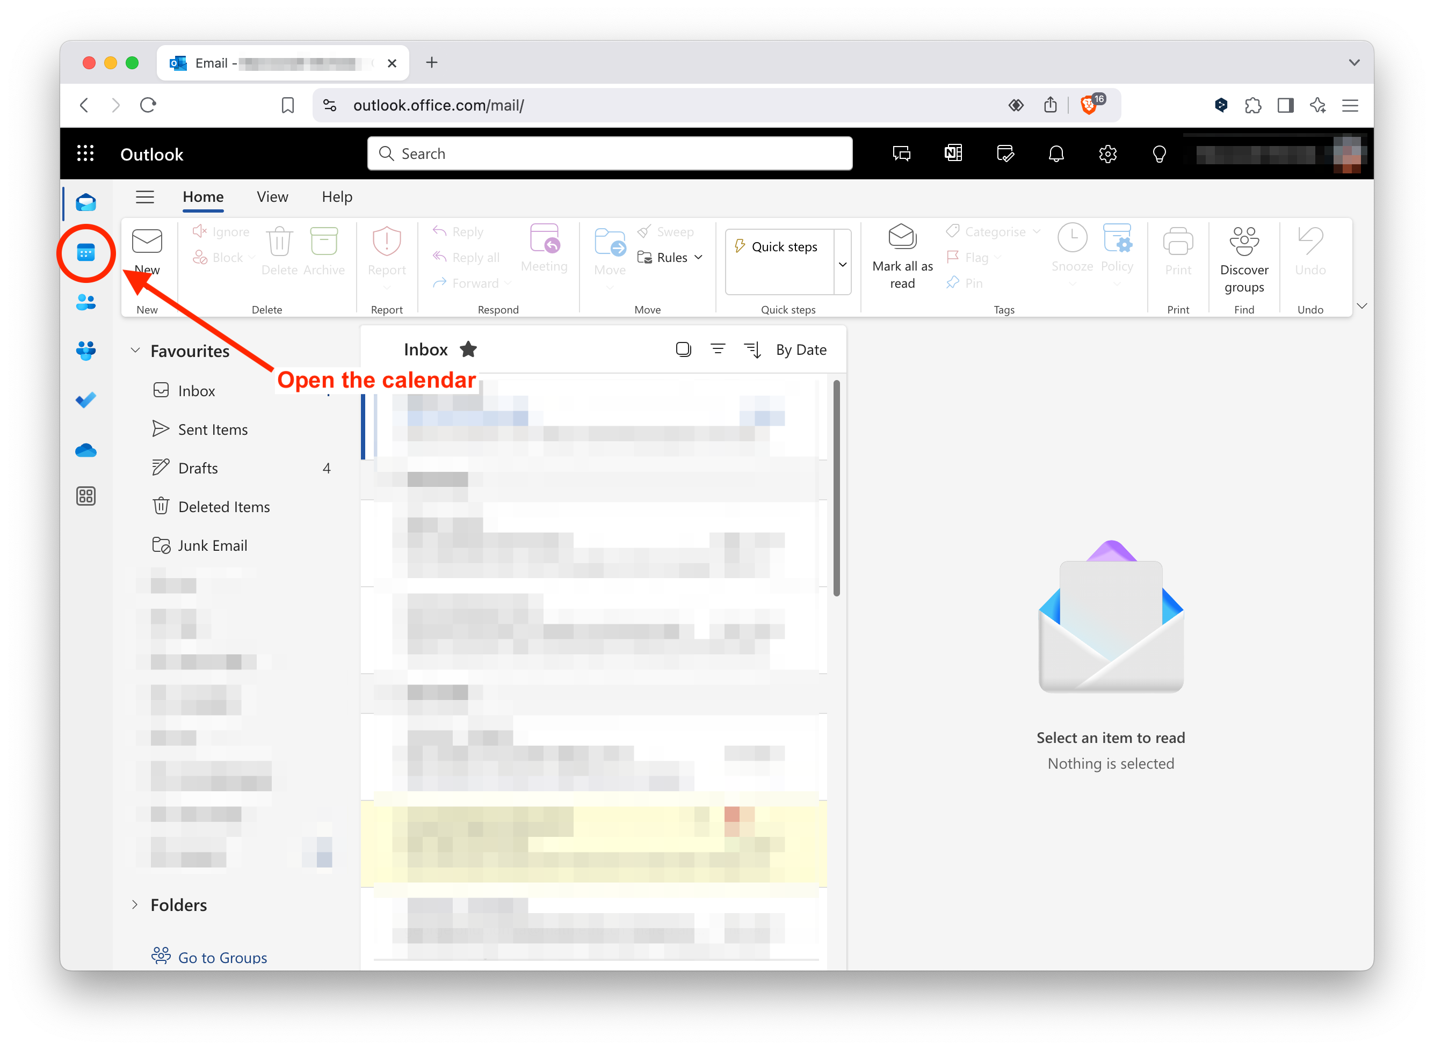Open the message filter icon
Image resolution: width=1434 pixels, height=1050 pixels.
[x=718, y=349]
